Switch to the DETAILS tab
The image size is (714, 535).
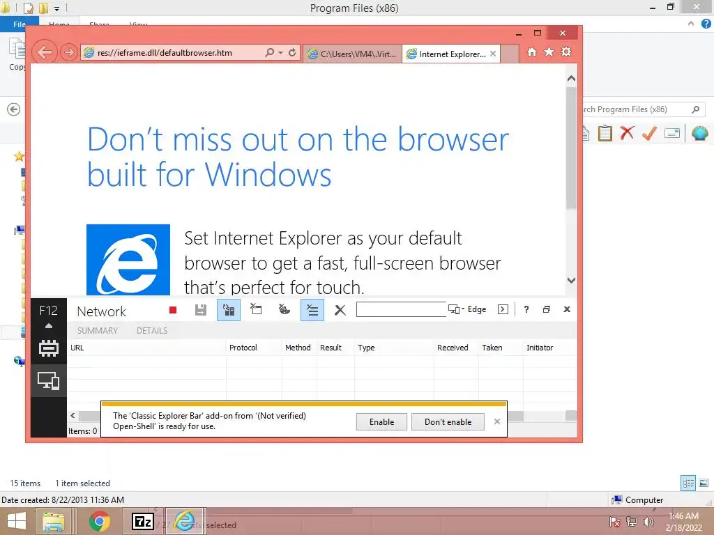[x=152, y=331]
